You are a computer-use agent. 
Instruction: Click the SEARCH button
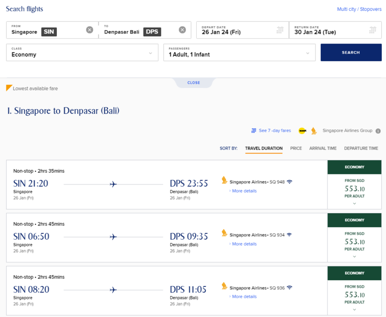pos(351,52)
